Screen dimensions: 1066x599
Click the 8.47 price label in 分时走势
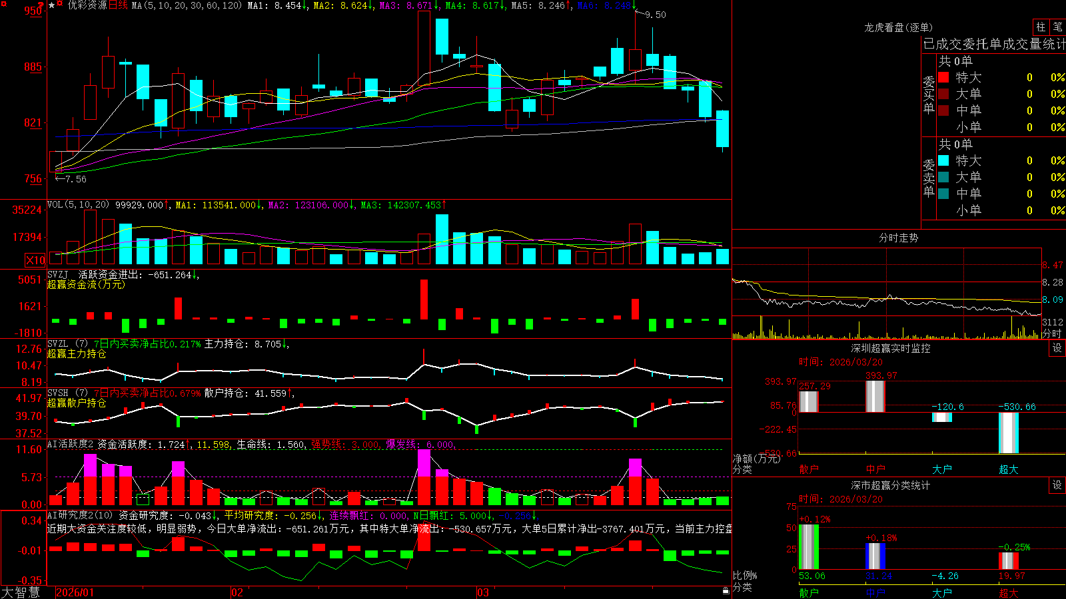1053,265
